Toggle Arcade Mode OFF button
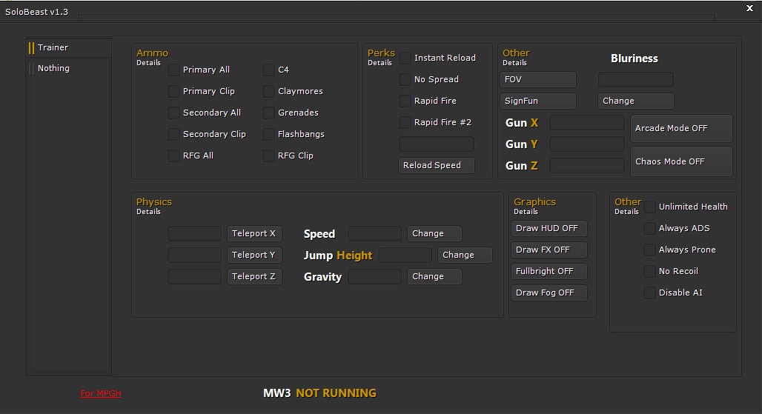 pos(681,129)
